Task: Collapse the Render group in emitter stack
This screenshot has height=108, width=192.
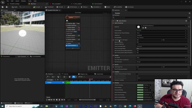Action: tap(67, 43)
